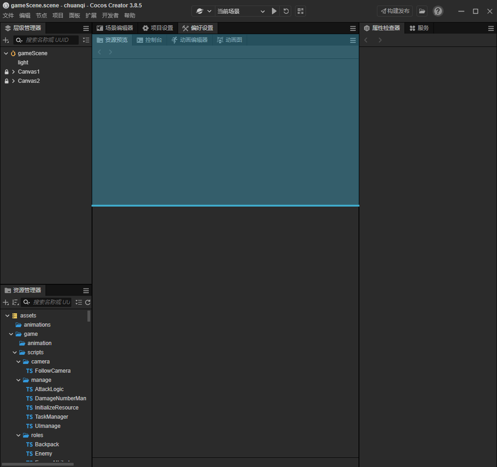This screenshot has height=467, width=497.
Task: Switch to the 属性检查器 tab
Action: (x=382, y=28)
